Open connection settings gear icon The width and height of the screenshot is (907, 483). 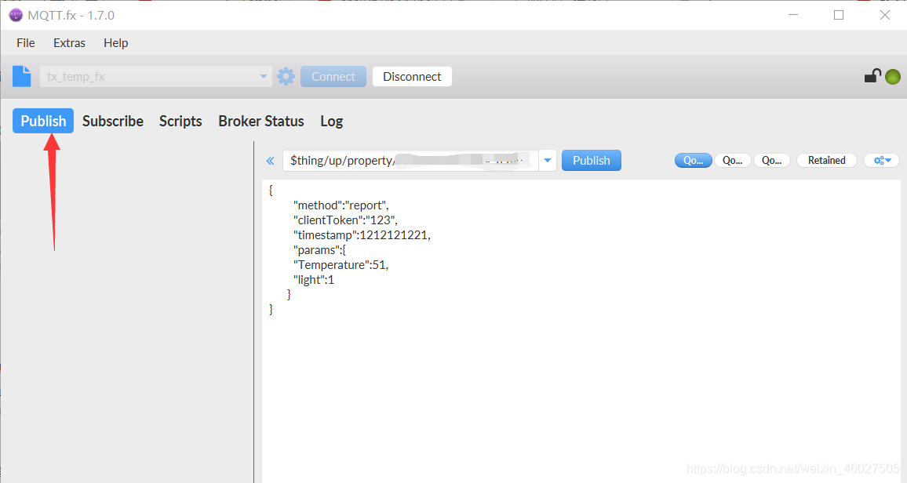(x=286, y=76)
